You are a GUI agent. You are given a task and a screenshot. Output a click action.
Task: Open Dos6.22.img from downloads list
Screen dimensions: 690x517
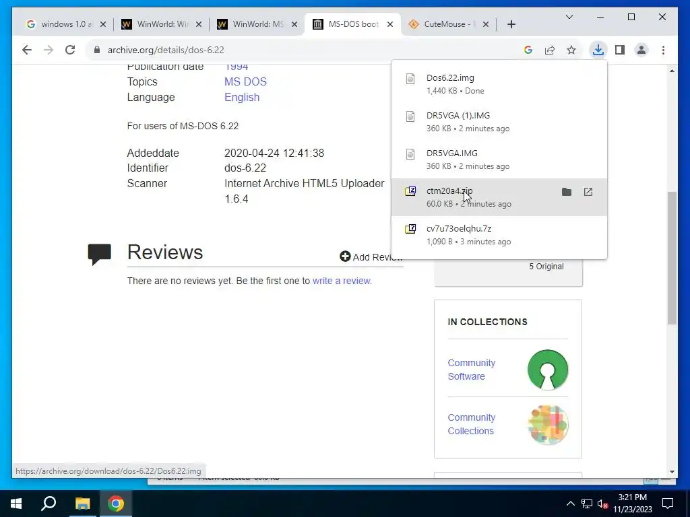point(499,84)
